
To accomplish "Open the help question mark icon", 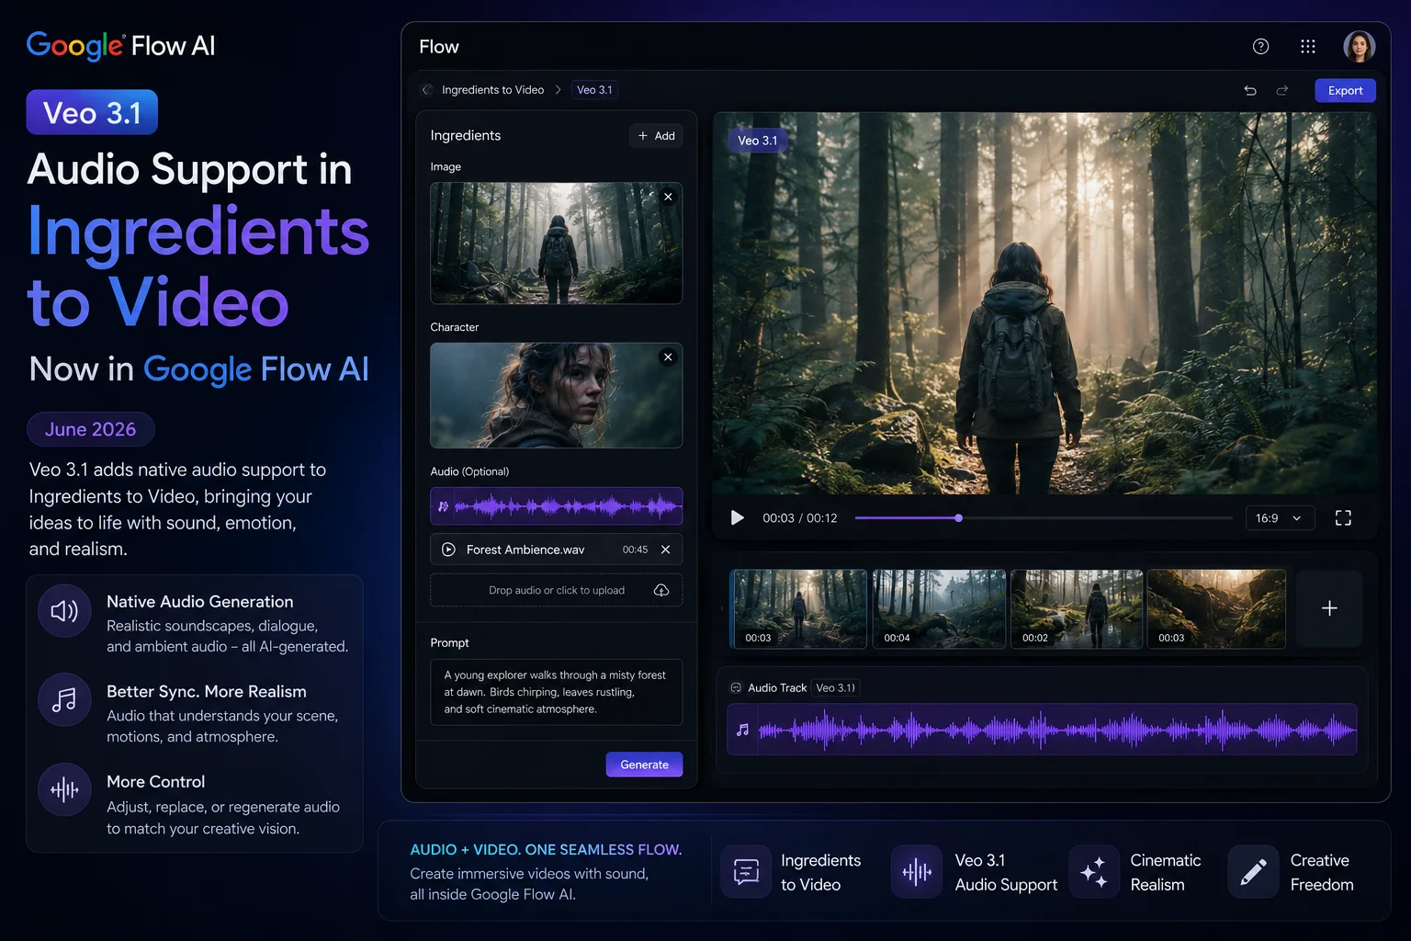I will [1260, 46].
